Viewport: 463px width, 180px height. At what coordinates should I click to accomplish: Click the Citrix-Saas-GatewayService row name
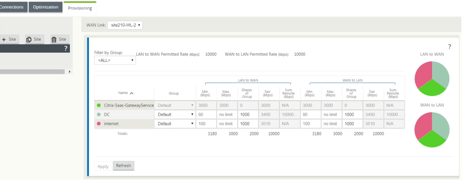(x=129, y=105)
